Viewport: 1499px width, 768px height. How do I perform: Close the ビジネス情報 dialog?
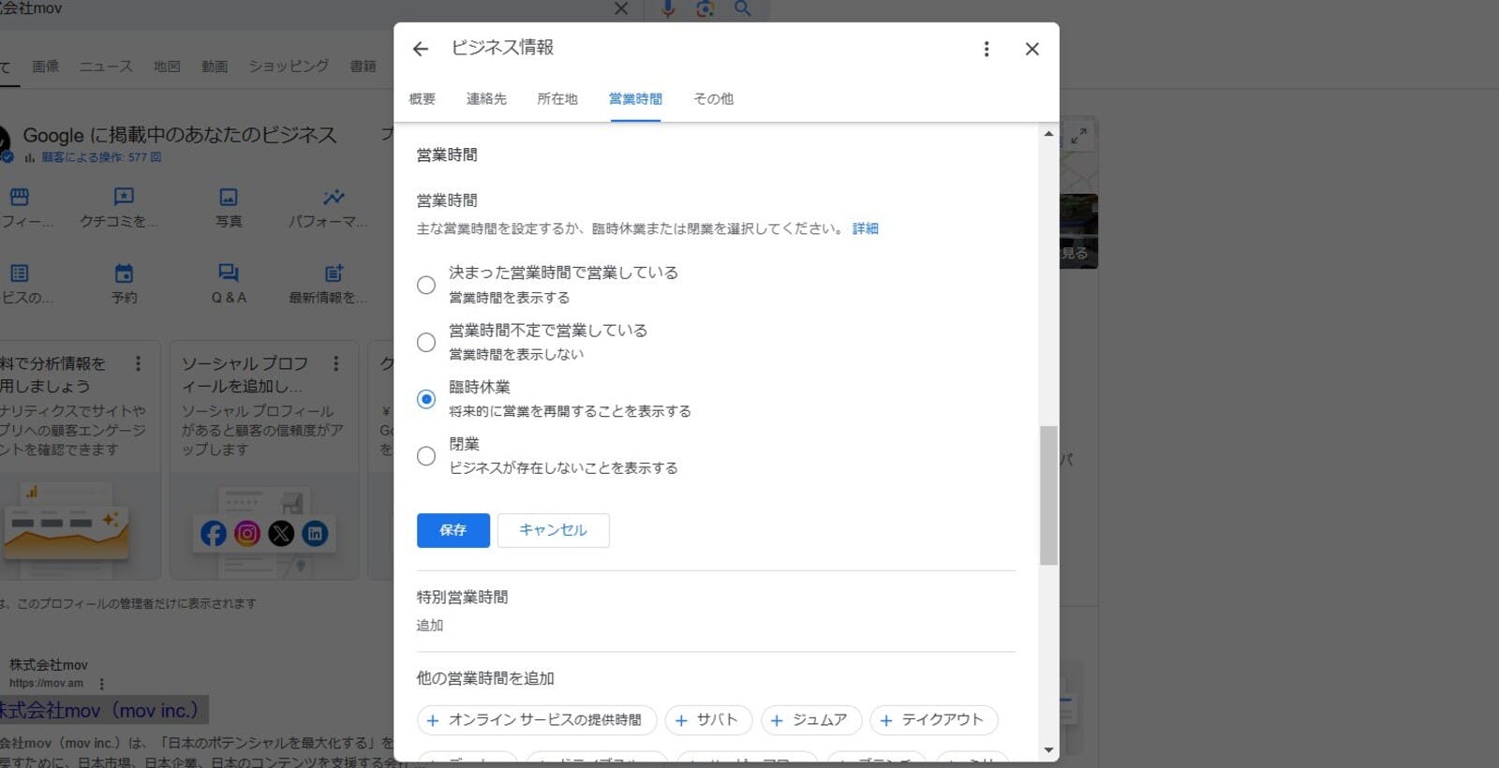click(x=1031, y=49)
